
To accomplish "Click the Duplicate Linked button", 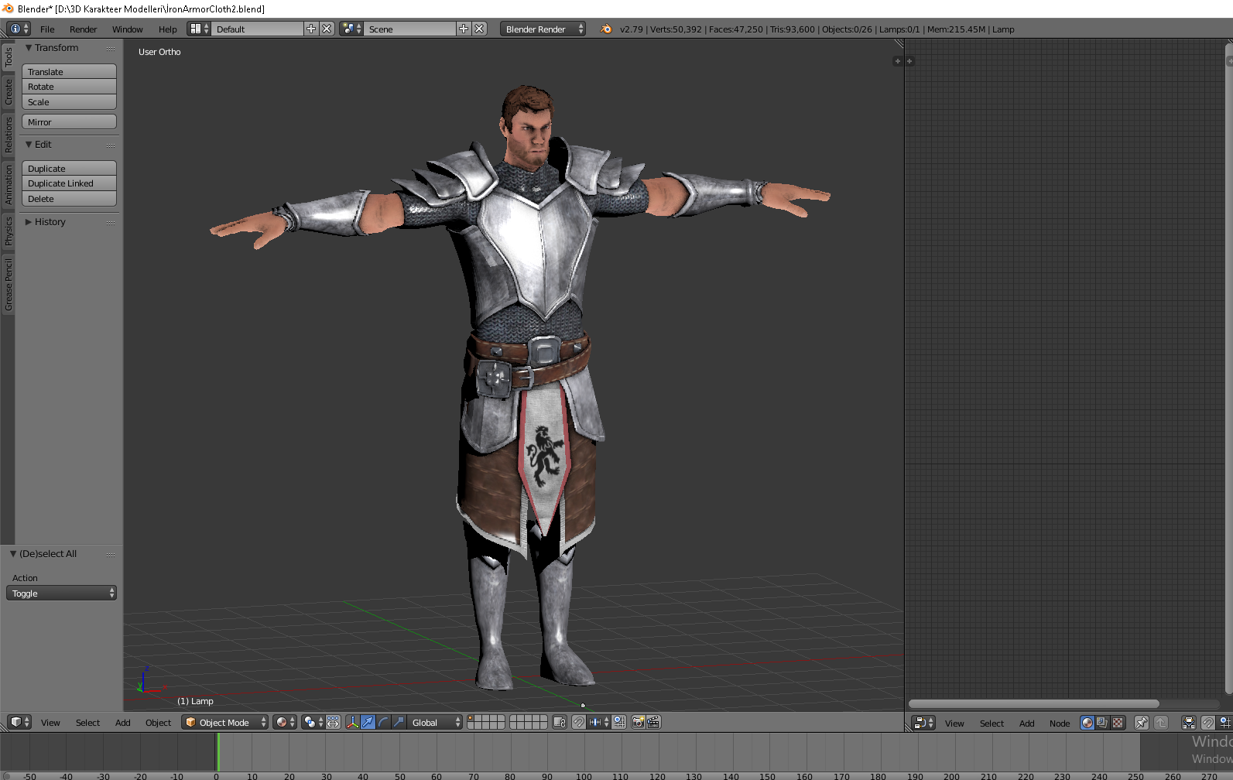I will [x=69, y=183].
